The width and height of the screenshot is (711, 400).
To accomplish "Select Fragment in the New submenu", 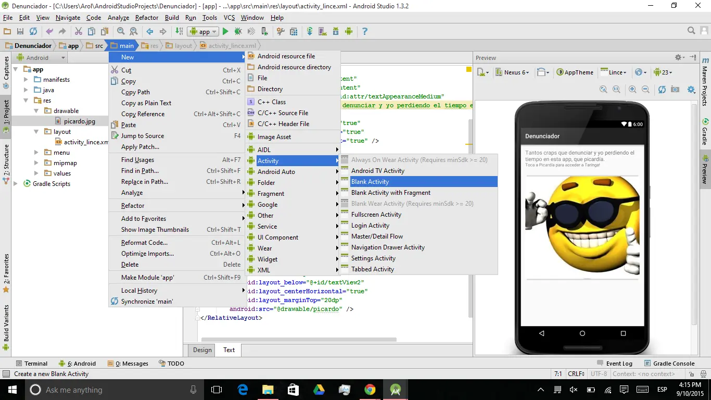I will (293, 194).
